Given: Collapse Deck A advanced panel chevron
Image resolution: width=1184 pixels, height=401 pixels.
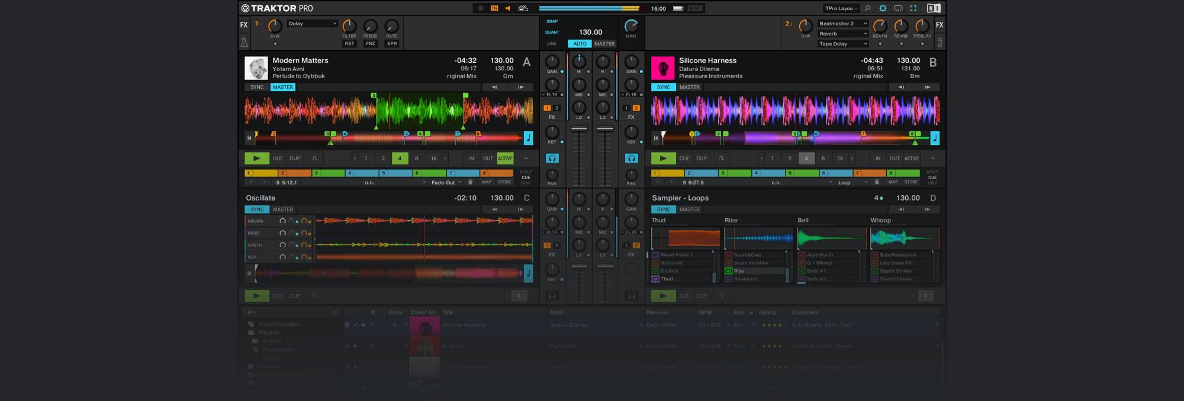Looking at the screenshot, I should [526, 159].
